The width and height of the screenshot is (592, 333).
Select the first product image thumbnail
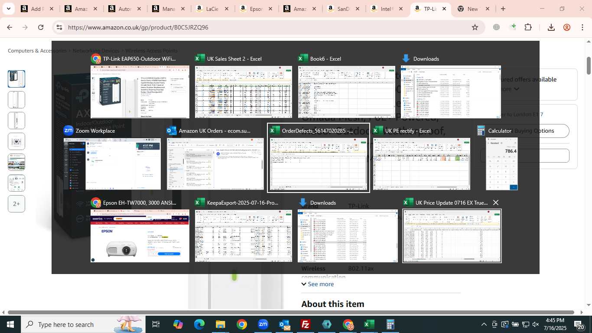click(16, 79)
